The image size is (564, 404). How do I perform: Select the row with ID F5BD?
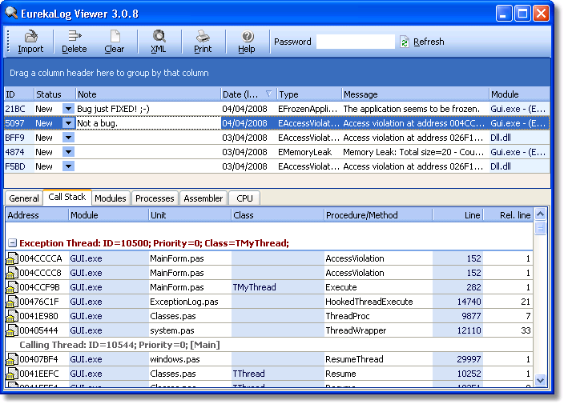tap(277, 166)
